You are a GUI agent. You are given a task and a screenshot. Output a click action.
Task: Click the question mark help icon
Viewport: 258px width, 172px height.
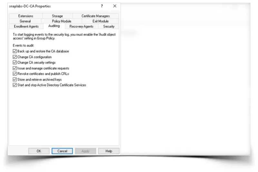click(102, 6)
